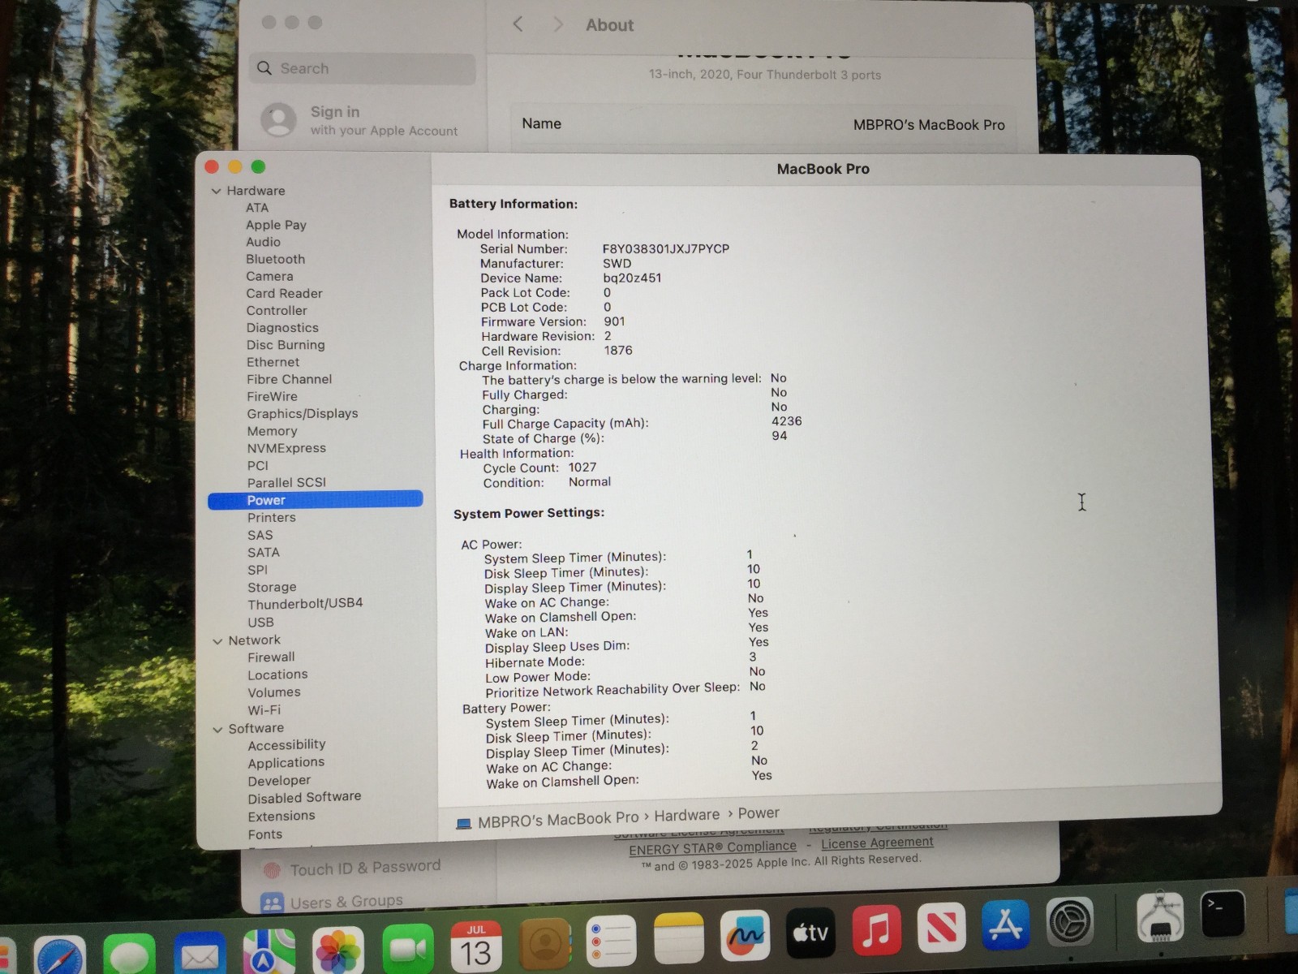Open App Store from the Dock
This screenshot has width=1298, height=974.
pos(1006,924)
